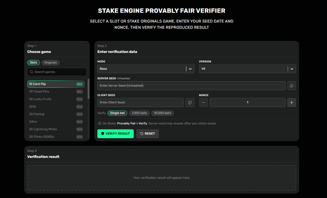327x198 pixels.
Task: Click the Slot badge on 2D Fishing
Action: (80, 114)
